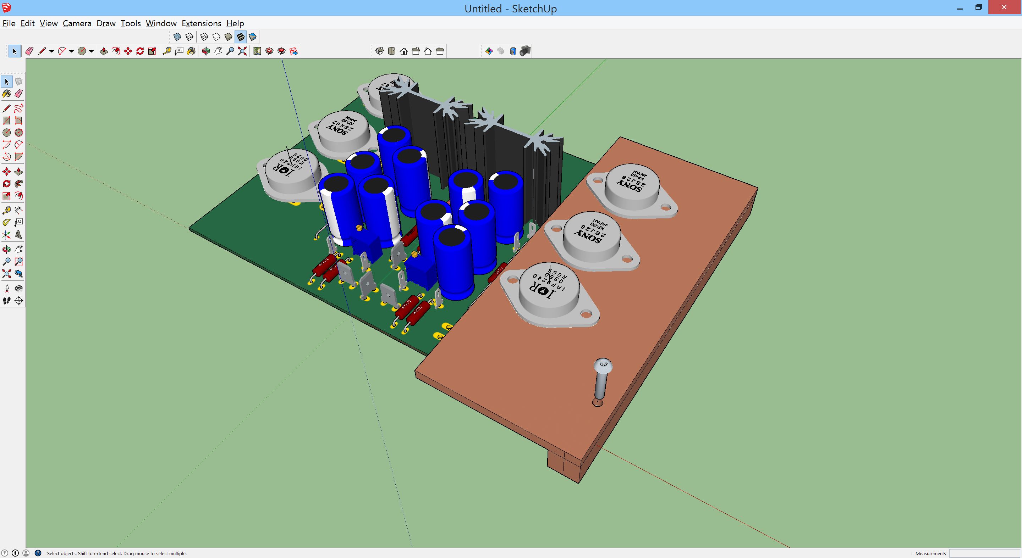Select the Rectangle tool in left palette
The image size is (1022, 558).
pyautogui.click(x=7, y=121)
